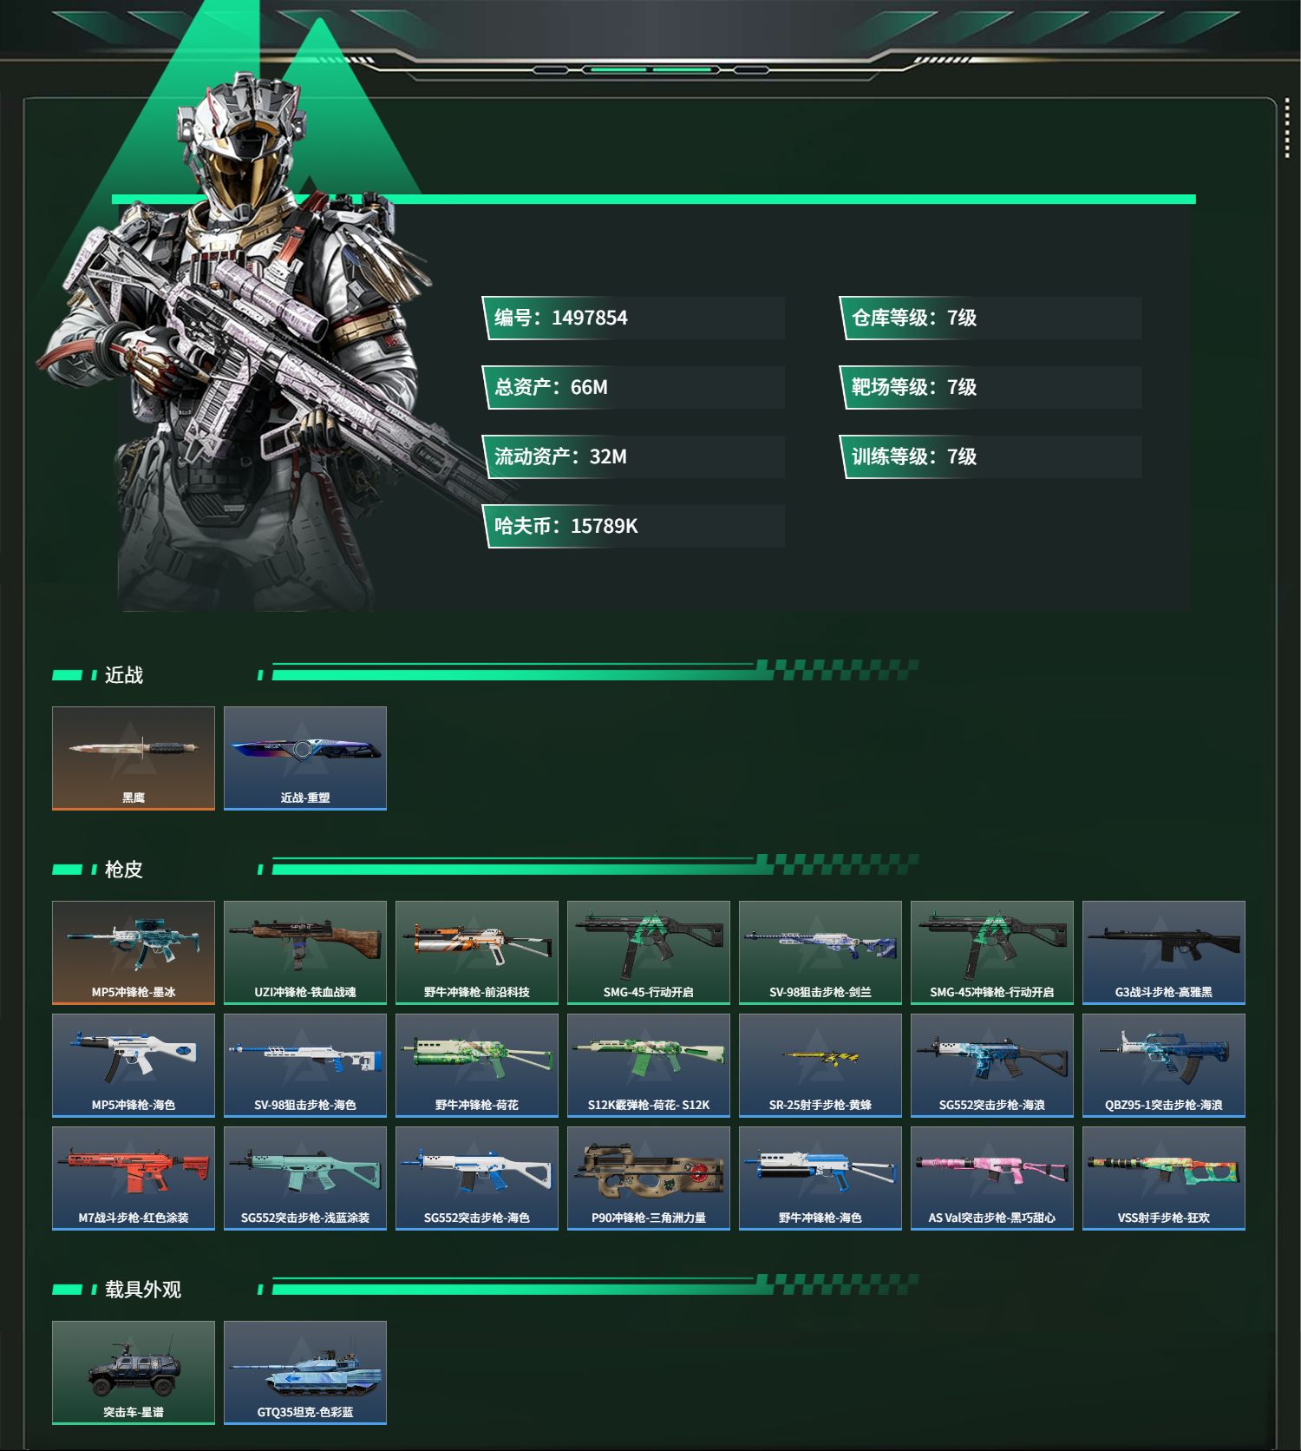1301x1451 pixels.
Task: Select the SV-98狙击步枪-剑兰 skin
Action: tap(820, 953)
